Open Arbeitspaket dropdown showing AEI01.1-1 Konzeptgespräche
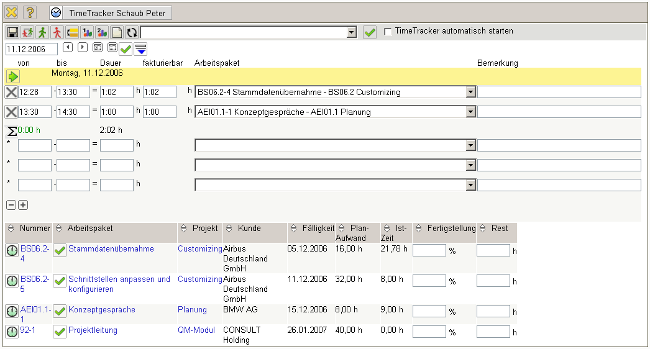The image size is (650, 349). click(x=470, y=112)
